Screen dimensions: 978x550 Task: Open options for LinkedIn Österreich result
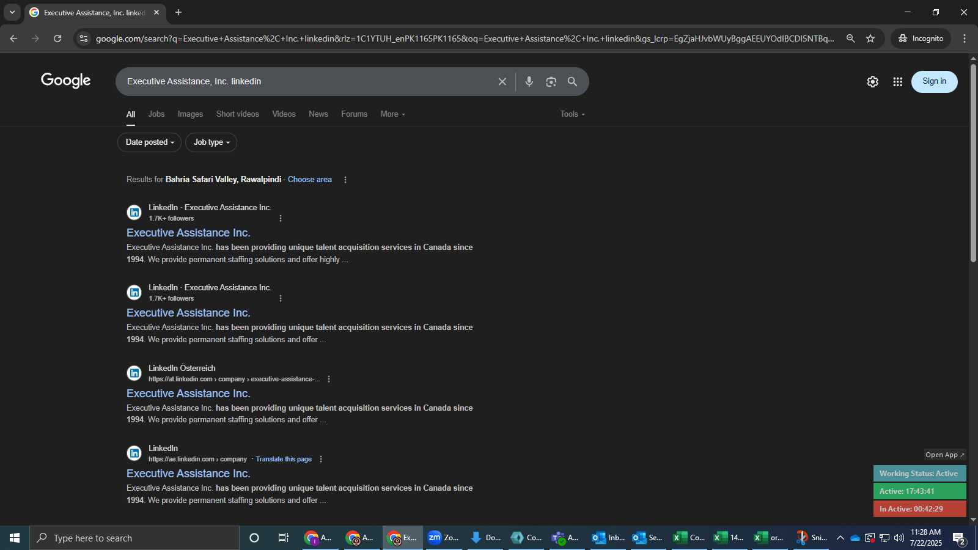click(x=329, y=379)
